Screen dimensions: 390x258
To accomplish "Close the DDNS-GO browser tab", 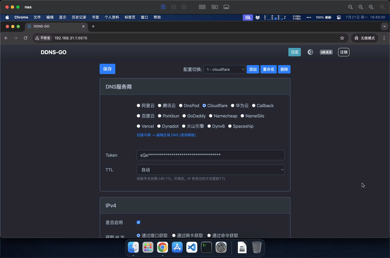I will [x=83, y=26].
